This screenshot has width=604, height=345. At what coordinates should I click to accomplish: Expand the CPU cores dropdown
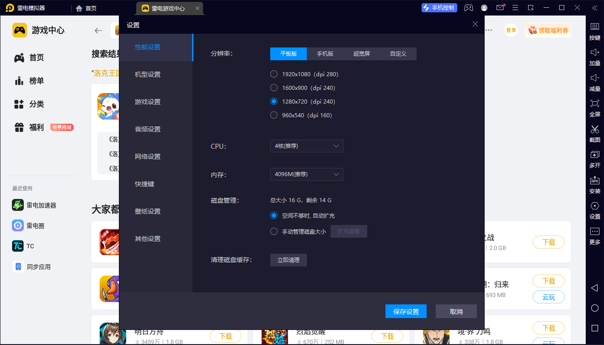coord(306,146)
